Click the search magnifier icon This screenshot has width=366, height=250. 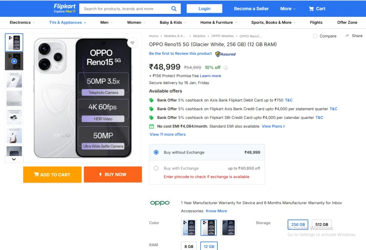[x=174, y=9]
